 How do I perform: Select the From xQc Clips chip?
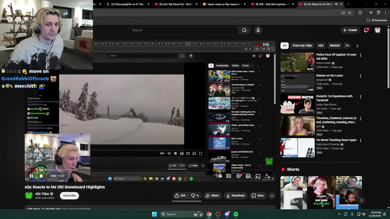[302, 45]
